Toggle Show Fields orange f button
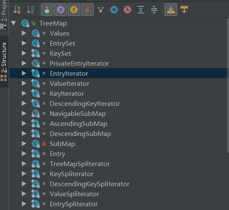Screen dimensions: 229x210 (74, 10)
